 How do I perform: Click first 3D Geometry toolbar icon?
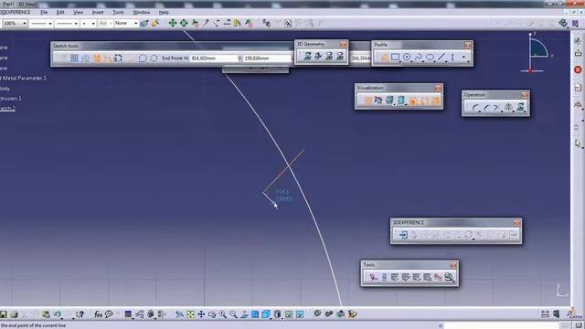coord(307,57)
